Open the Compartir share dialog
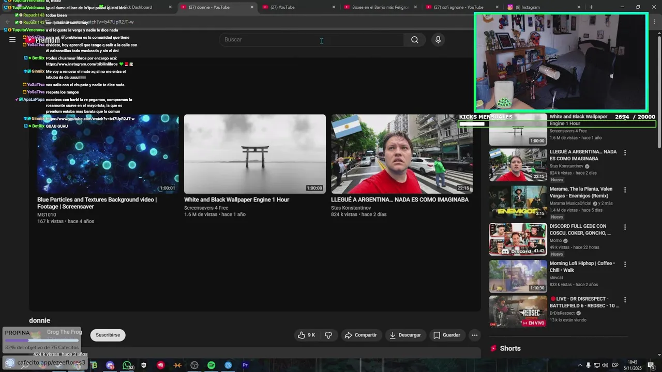The width and height of the screenshot is (662, 372). coord(360,335)
